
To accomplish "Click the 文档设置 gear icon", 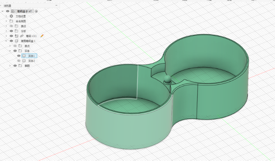I will click(11, 16).
